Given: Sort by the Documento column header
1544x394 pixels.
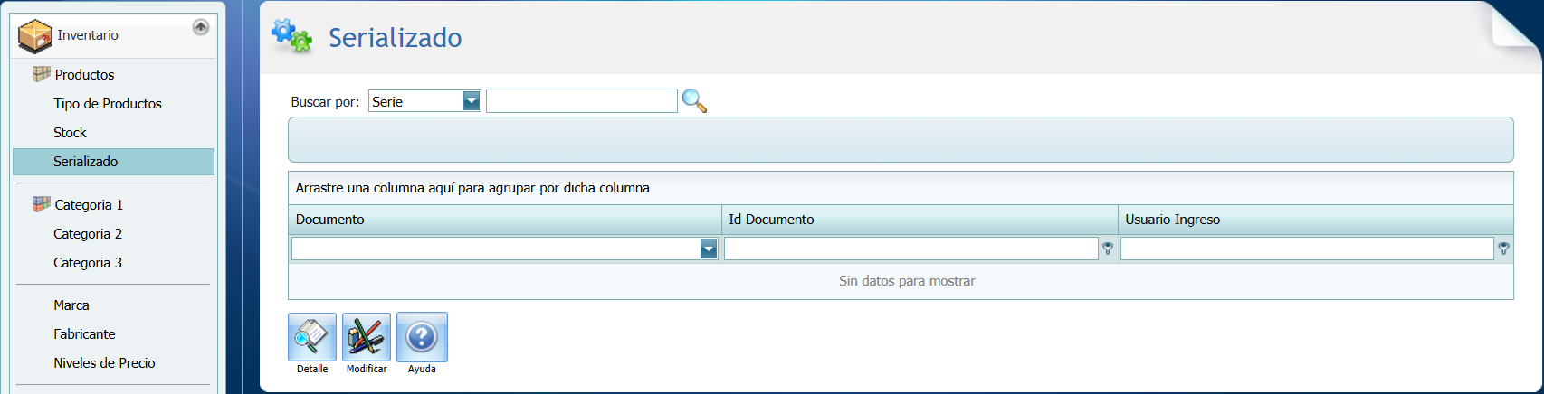Looking at the screenshot, I should [505, 220].
